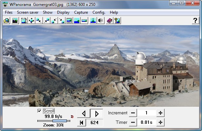
Task: Click the Increment value field showing 1
Action: coord(147,113)
